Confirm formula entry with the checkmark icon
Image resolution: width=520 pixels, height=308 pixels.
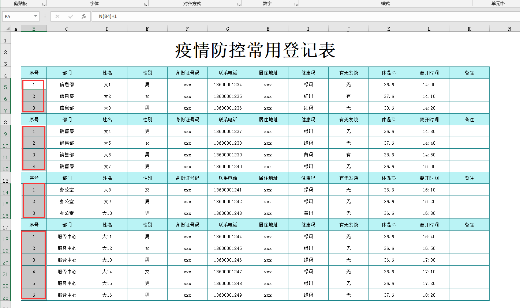coord(71,16)
